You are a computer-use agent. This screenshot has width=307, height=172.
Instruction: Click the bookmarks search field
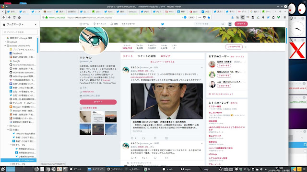[x=20, y=32]
